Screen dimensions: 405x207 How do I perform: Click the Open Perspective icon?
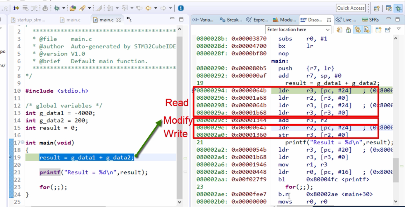pyautogui.click(x=377, y=8)
